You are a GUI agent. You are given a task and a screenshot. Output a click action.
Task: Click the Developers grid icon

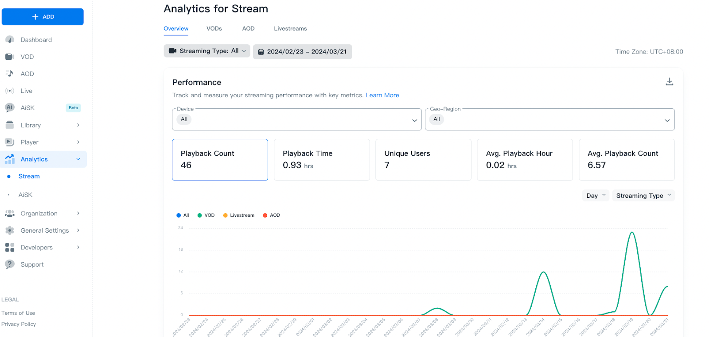coord(10,247)
